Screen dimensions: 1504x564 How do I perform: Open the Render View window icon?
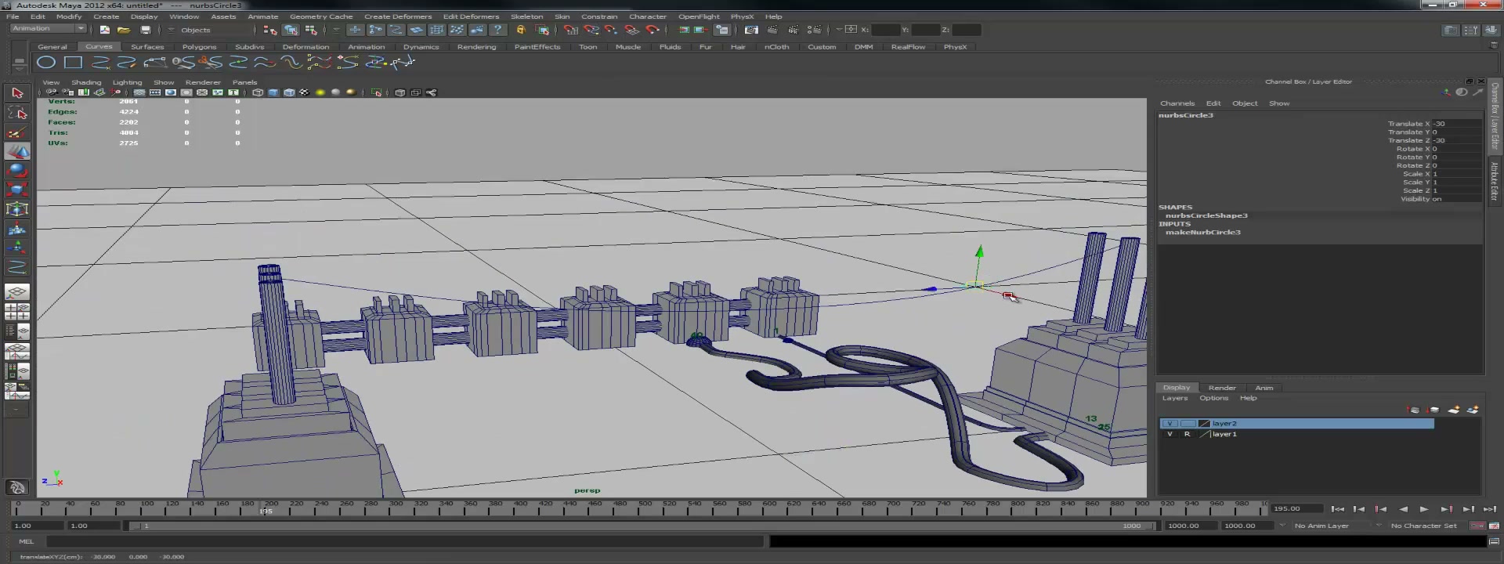pyautogui.click(x=751, y=30)
